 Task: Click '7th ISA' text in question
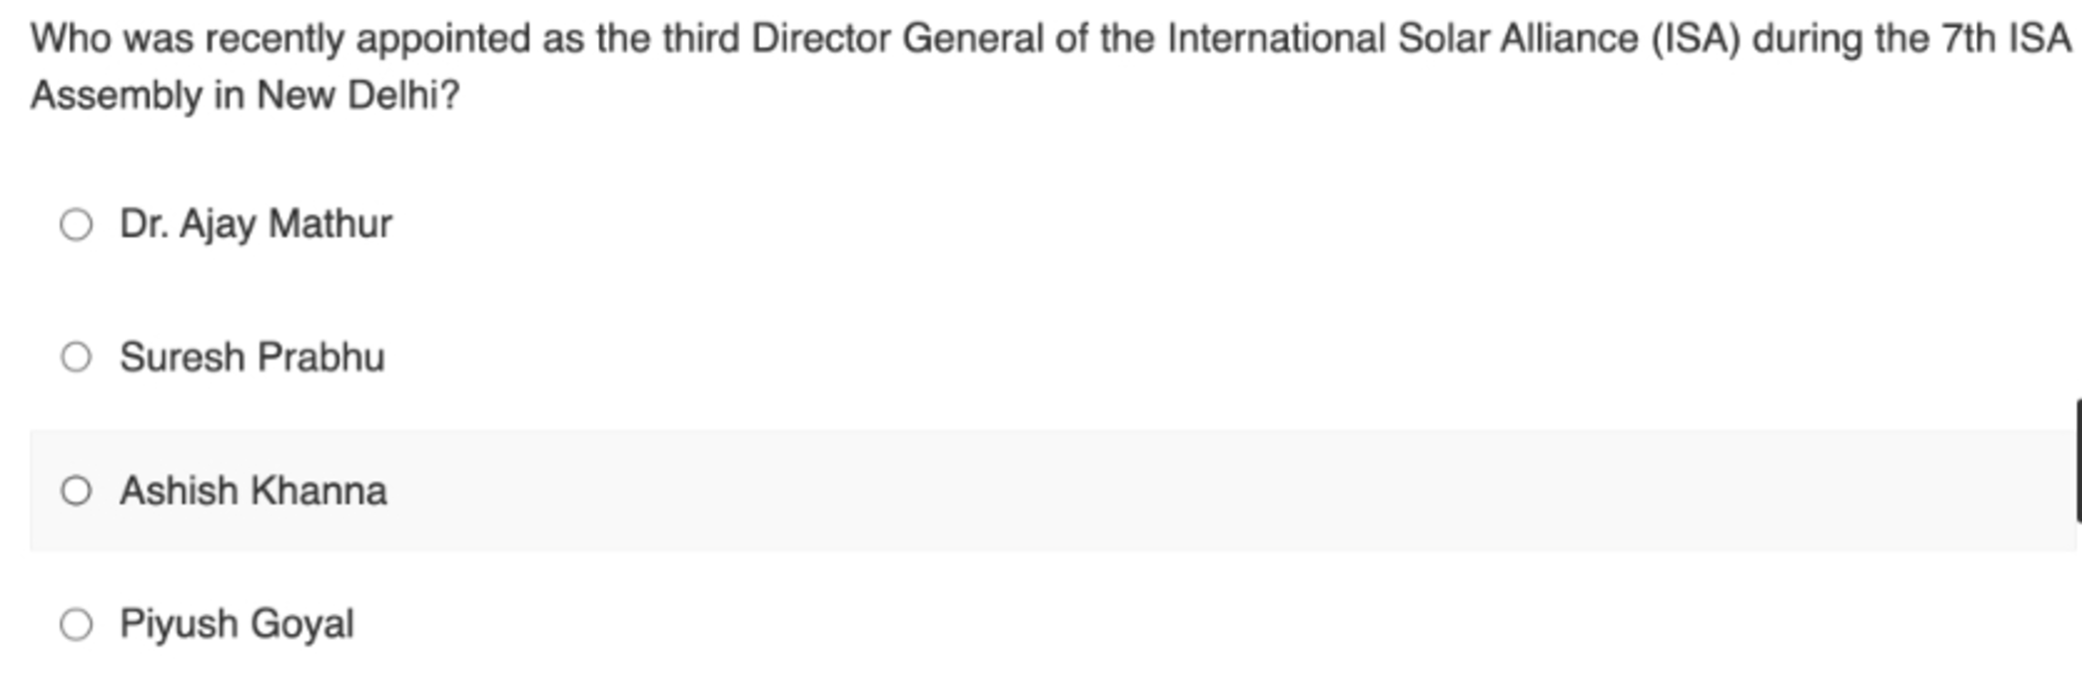click(x=2007, y=39)
